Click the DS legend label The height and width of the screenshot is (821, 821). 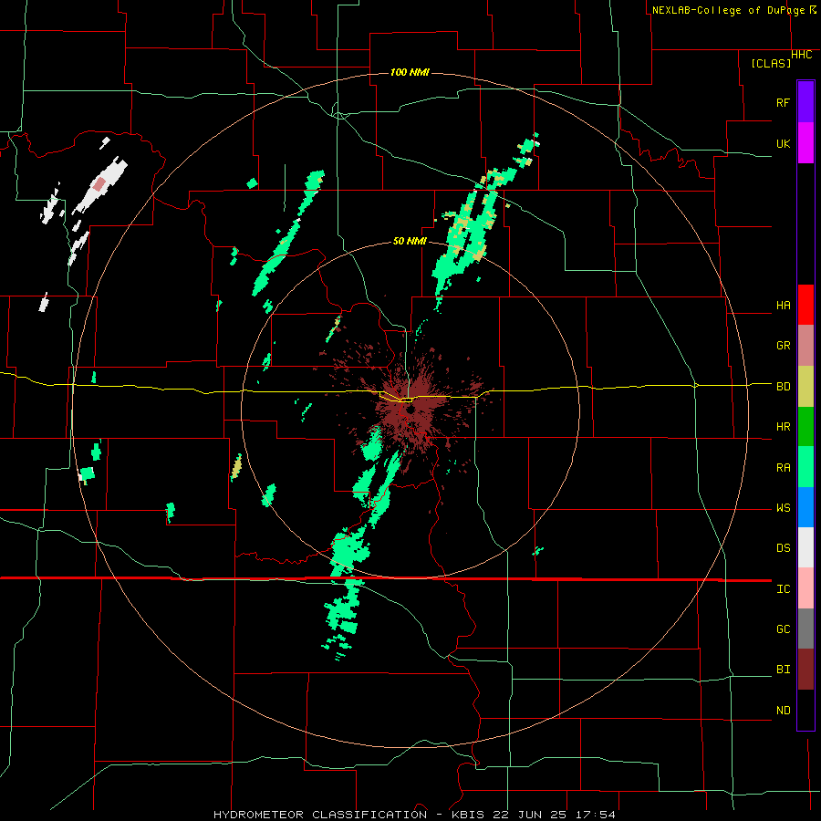coord(783,548)
